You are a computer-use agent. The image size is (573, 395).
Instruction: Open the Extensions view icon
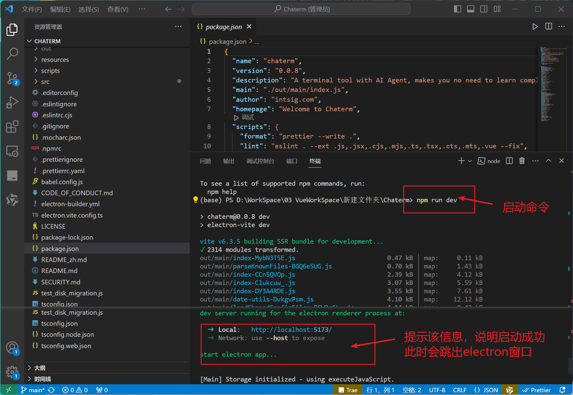tap(12, 127)
